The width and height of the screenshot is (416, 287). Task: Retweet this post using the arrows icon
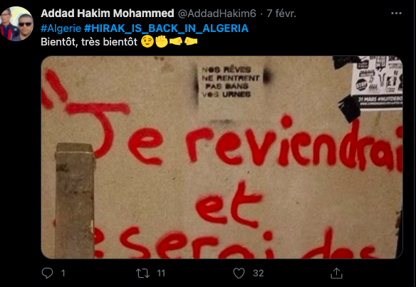point(142,274)
